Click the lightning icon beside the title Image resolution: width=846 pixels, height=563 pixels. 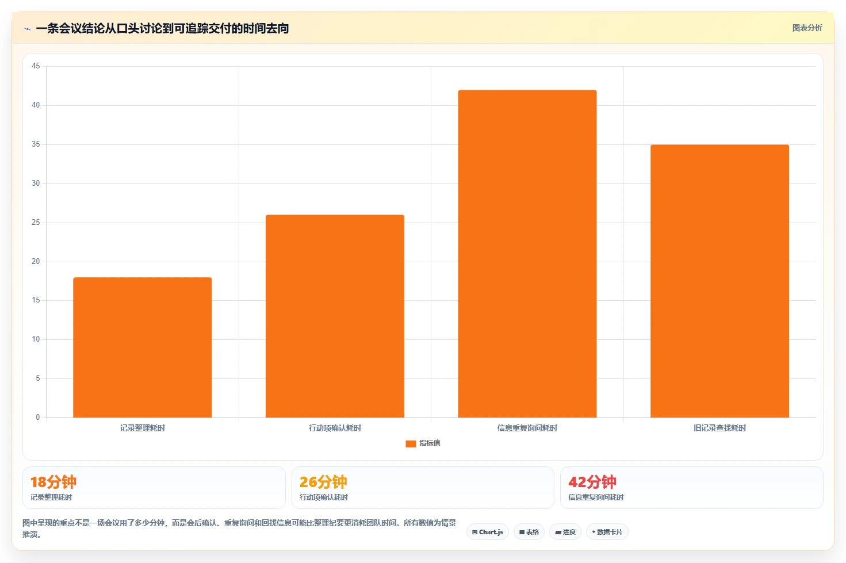click(27, 29)
